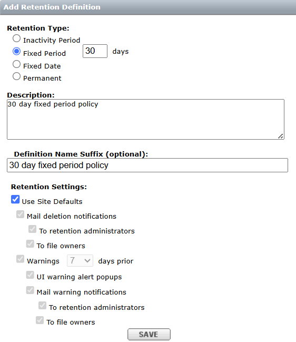The height and width of the screenshot is (342, 296).
Task: Toggle the Warnings checkbox
Action: click(x=20, y=259)
